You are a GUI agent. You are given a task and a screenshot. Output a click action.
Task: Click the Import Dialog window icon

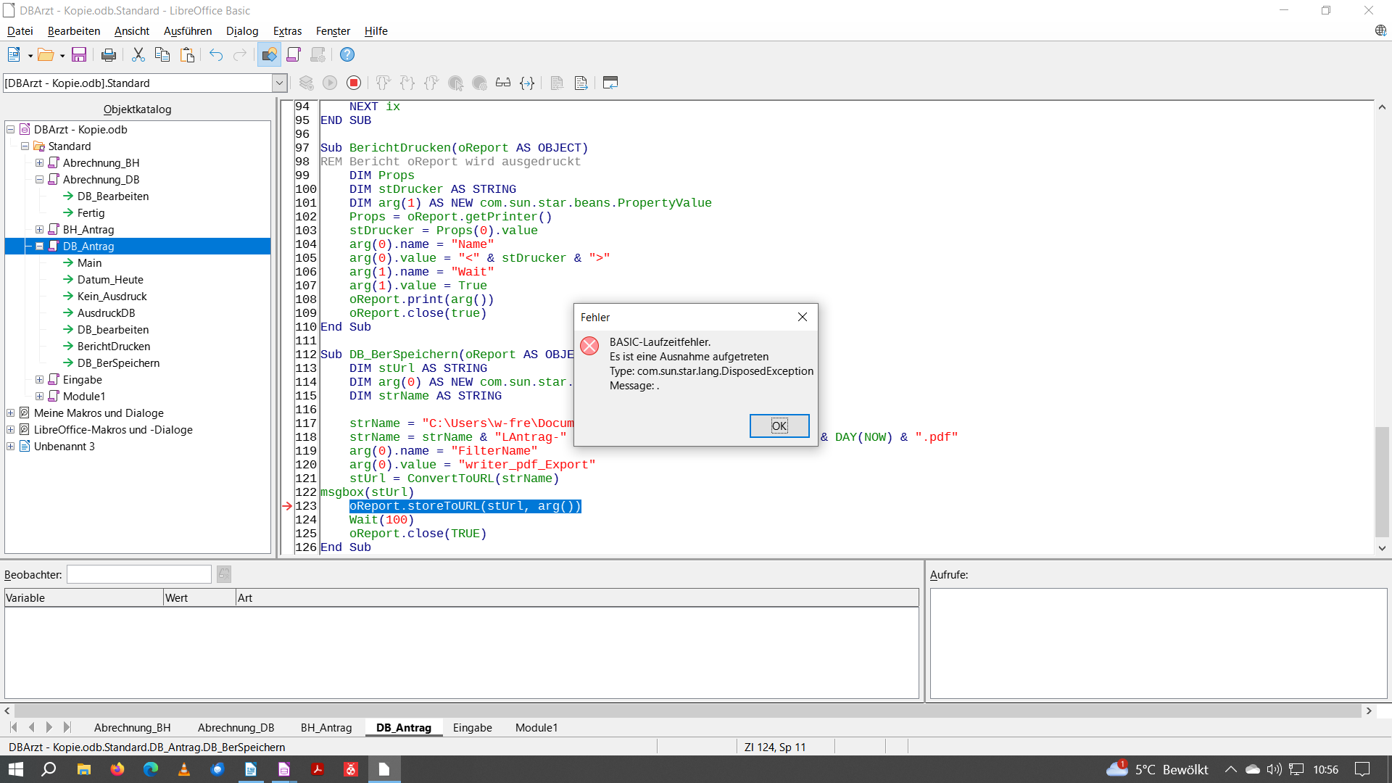point(610,83)
